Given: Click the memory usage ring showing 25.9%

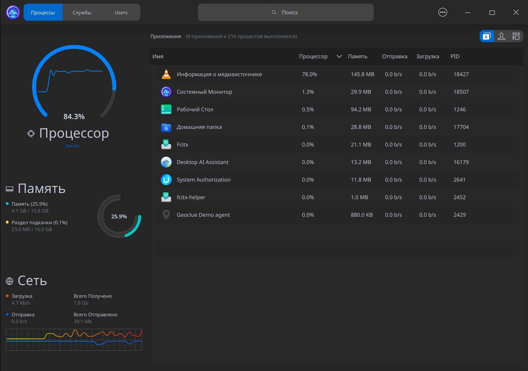Looking at the screenshot, I should [119, 216].
